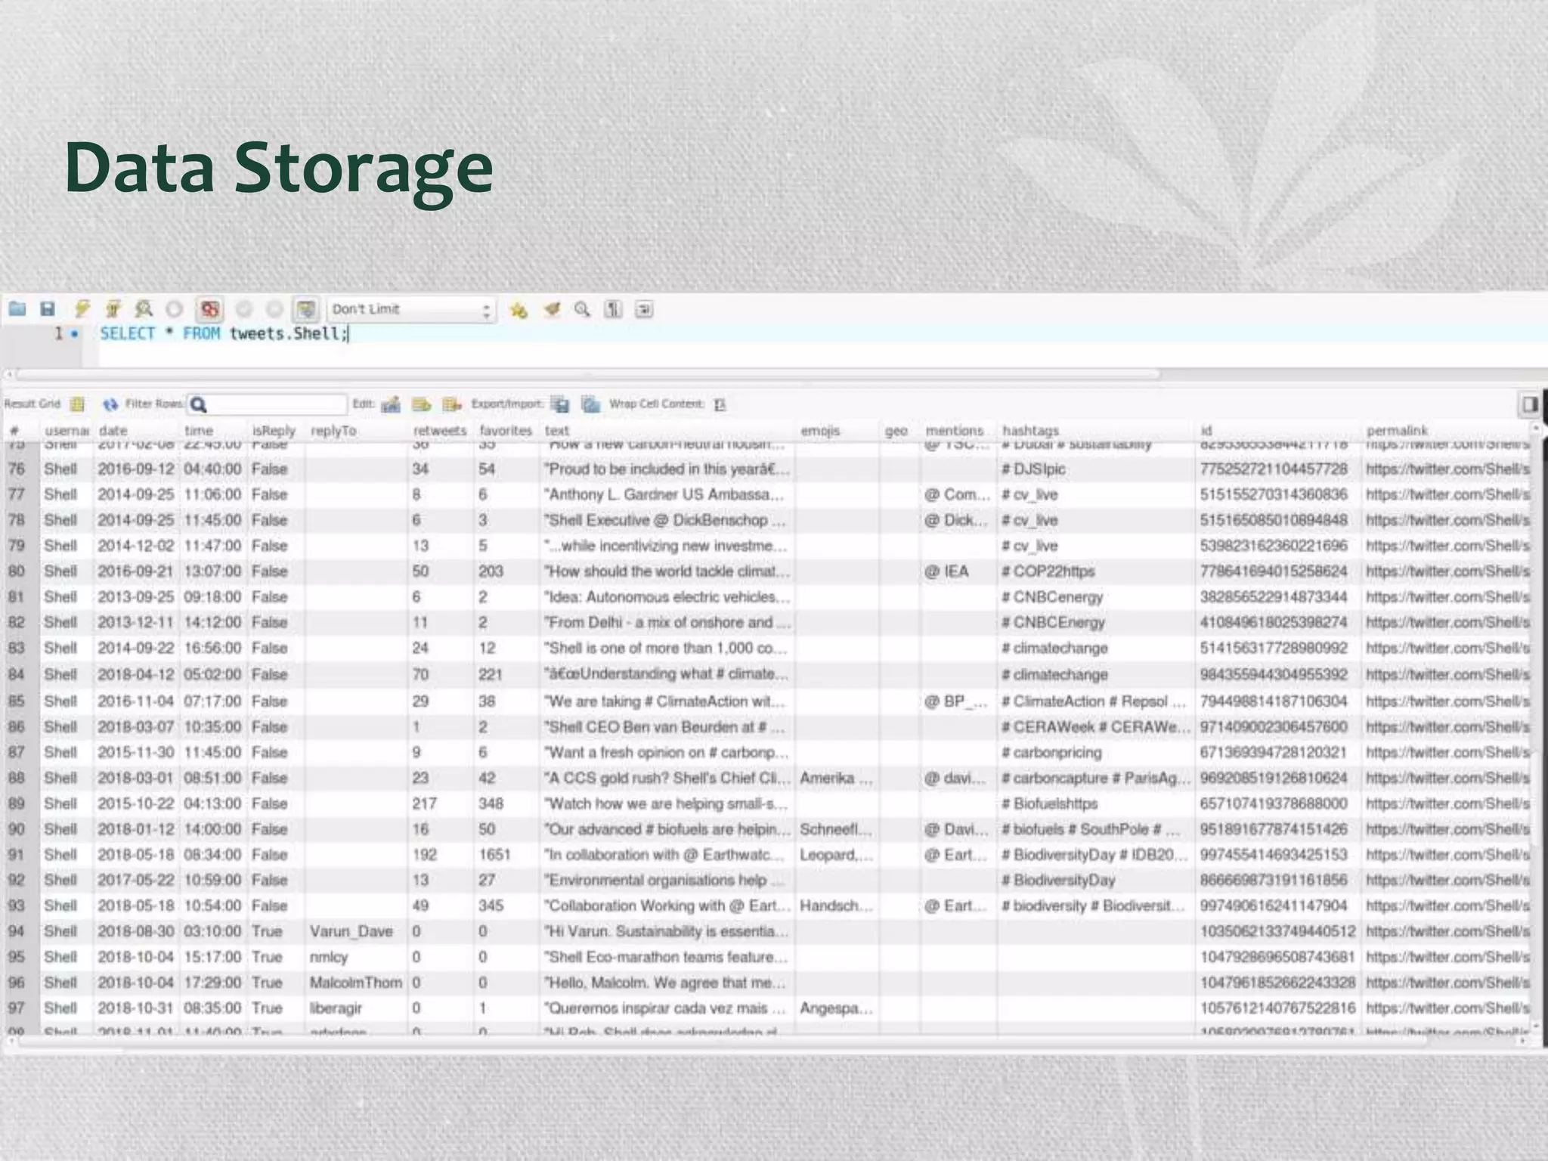
Task: Open the Don't Limit rows dropdown
Action: click(412, 309)
